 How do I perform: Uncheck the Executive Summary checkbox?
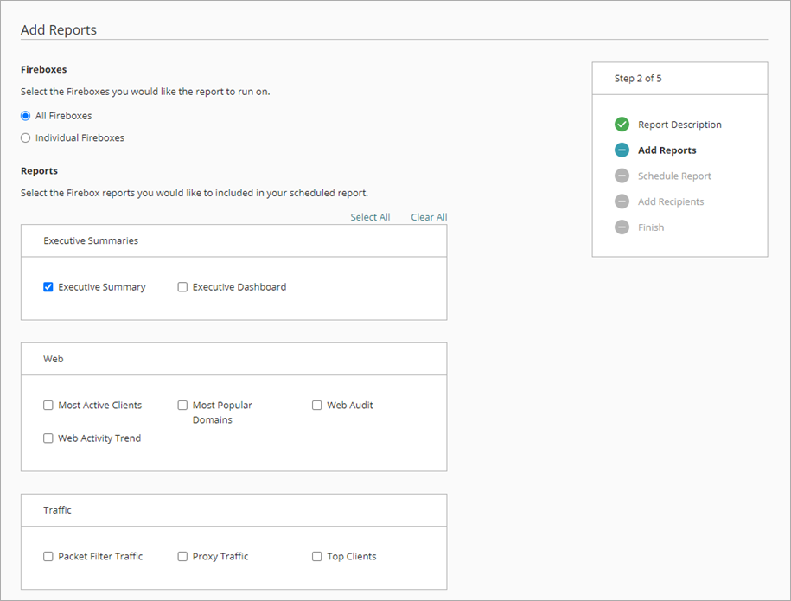point(48,287)
